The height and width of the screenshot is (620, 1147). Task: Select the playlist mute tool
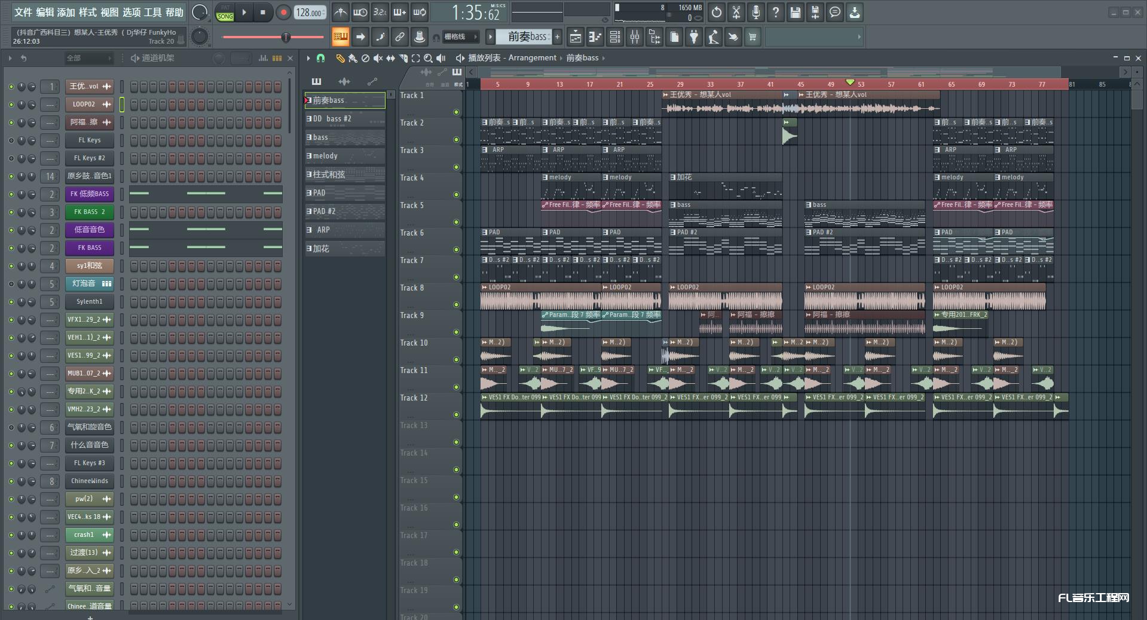(x=378, y=58)
